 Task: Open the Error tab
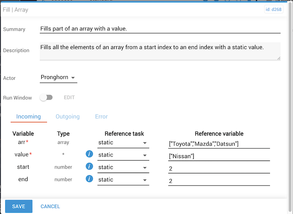101,117
